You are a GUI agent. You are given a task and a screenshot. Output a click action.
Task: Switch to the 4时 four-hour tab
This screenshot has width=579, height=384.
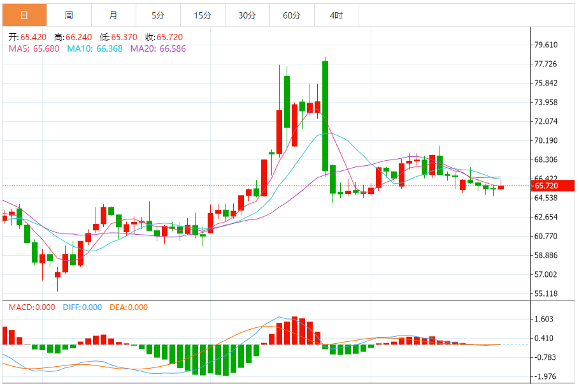(336, 15)
